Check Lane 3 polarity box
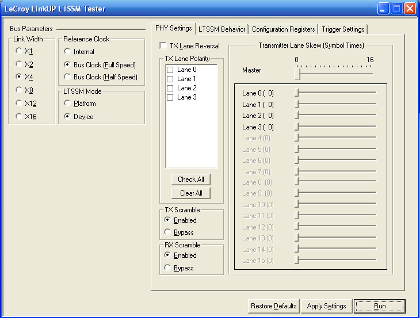This screenshot has width=420, height=321. click(170, 97)
